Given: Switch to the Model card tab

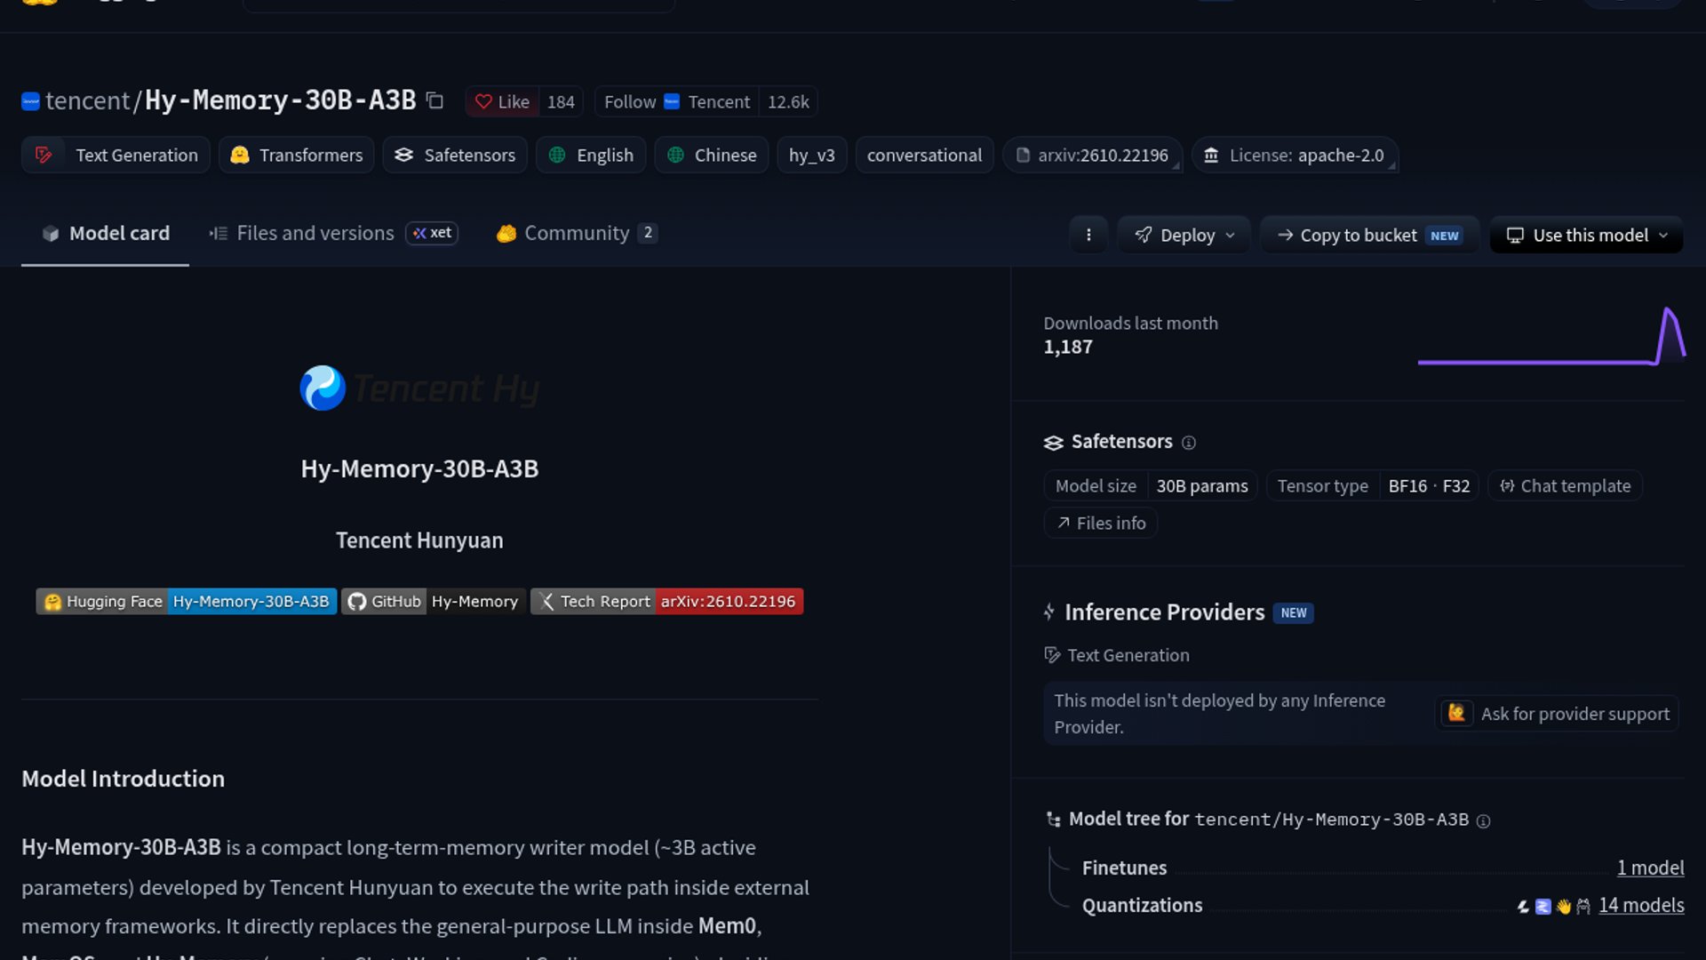Looking at the screenshot, I should click(x=105, y=233).
